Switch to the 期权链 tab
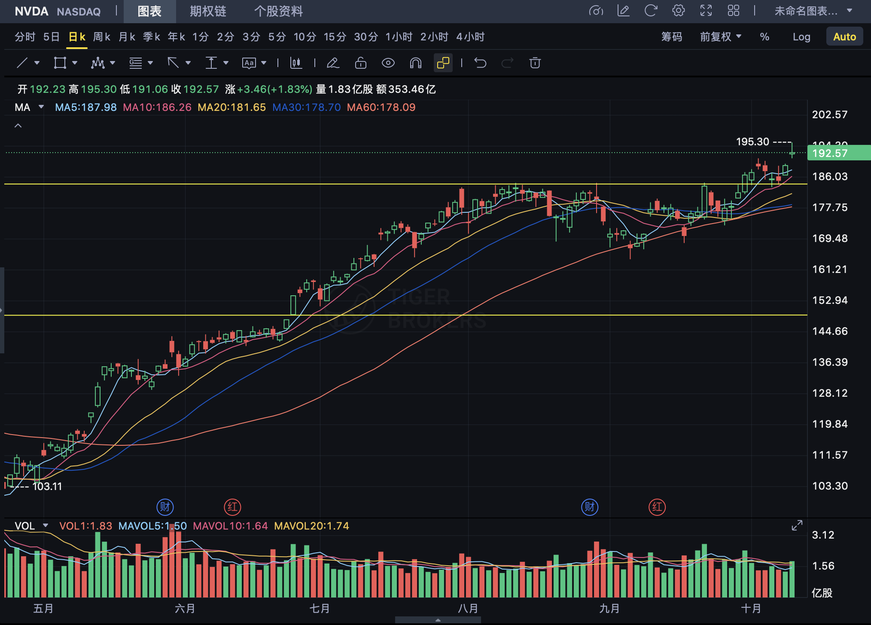 (x=208, y=11)
